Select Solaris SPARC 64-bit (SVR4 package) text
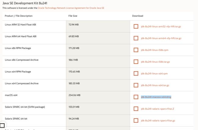Image resolution: width=198 pixels, height=130 pixels. 25,107
